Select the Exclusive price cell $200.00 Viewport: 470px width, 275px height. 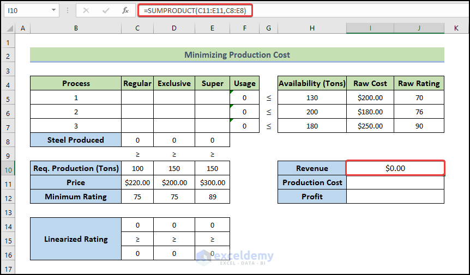click(x=174, y=182)
